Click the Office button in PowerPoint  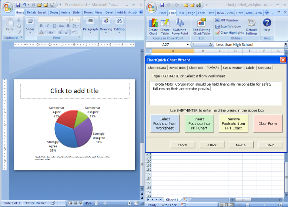pyautogui.click(x=7, y=7)
